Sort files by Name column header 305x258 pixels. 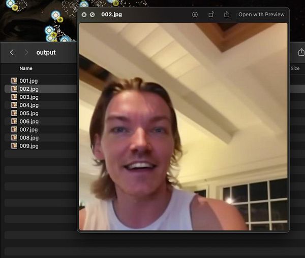coord(26,68)
